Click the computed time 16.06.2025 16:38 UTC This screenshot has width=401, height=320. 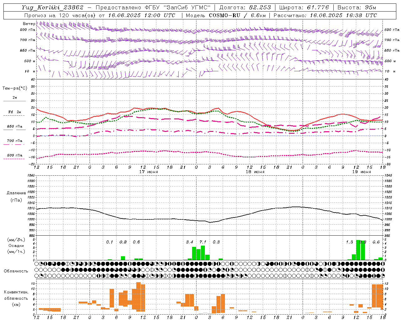click(343, 15)
